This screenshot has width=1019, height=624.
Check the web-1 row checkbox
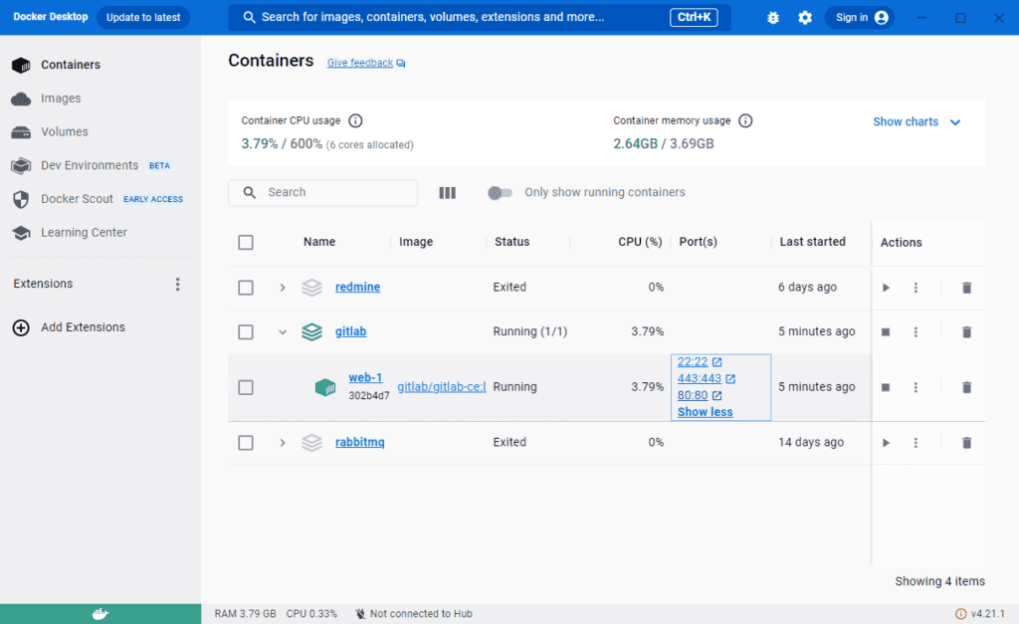tap(246, 387)
